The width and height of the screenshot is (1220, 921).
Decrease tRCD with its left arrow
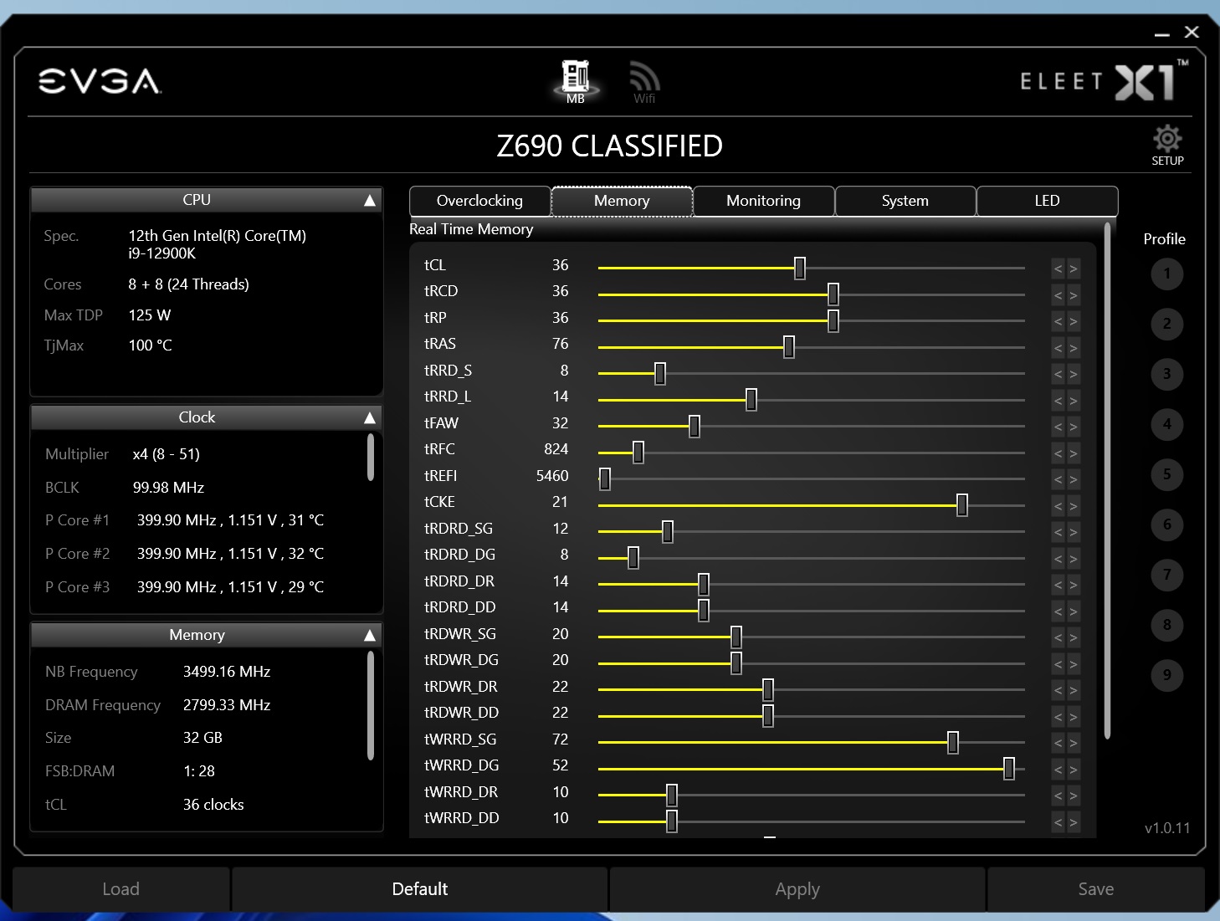(x=1059, y=295)
